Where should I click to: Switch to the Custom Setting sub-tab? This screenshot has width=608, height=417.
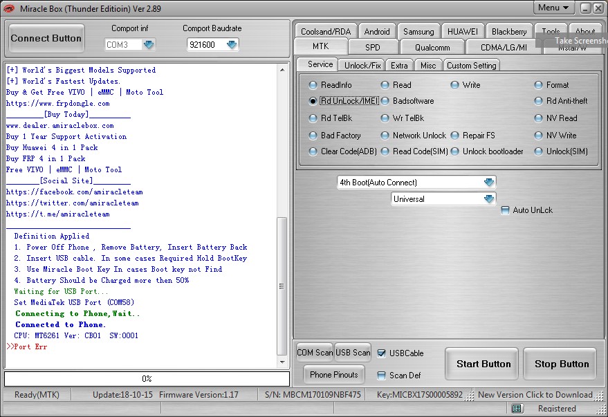(x=472, y=66)
